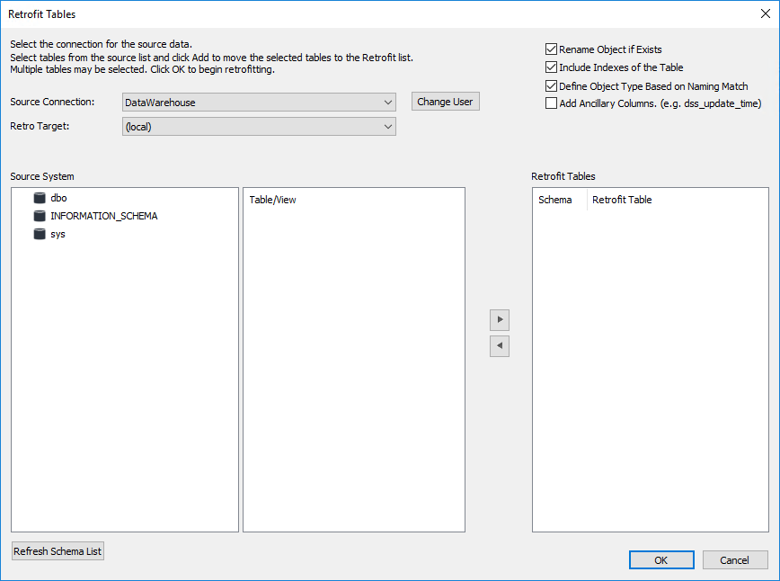Select the dbo schema tree item

click(59, 198)
